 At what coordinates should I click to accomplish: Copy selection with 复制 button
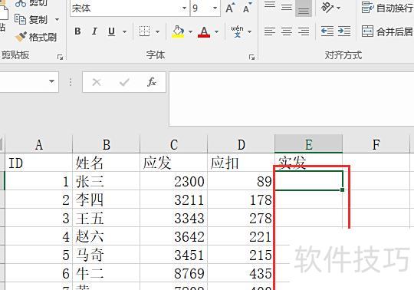pyautogui.click(x=31, y=19)
